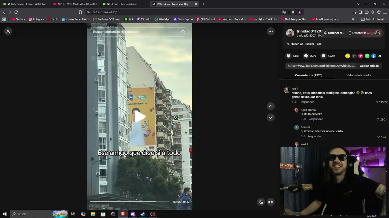Viewport: 389px width, 218px height.
Task: Open the Netflix bookmark
Action: coord(53,19)
